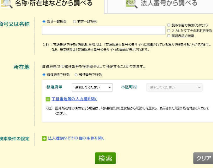213x168 pixels.
Task: Click the magnifier icon on the 名称・所在地 tab
Action: coord(6,3)
